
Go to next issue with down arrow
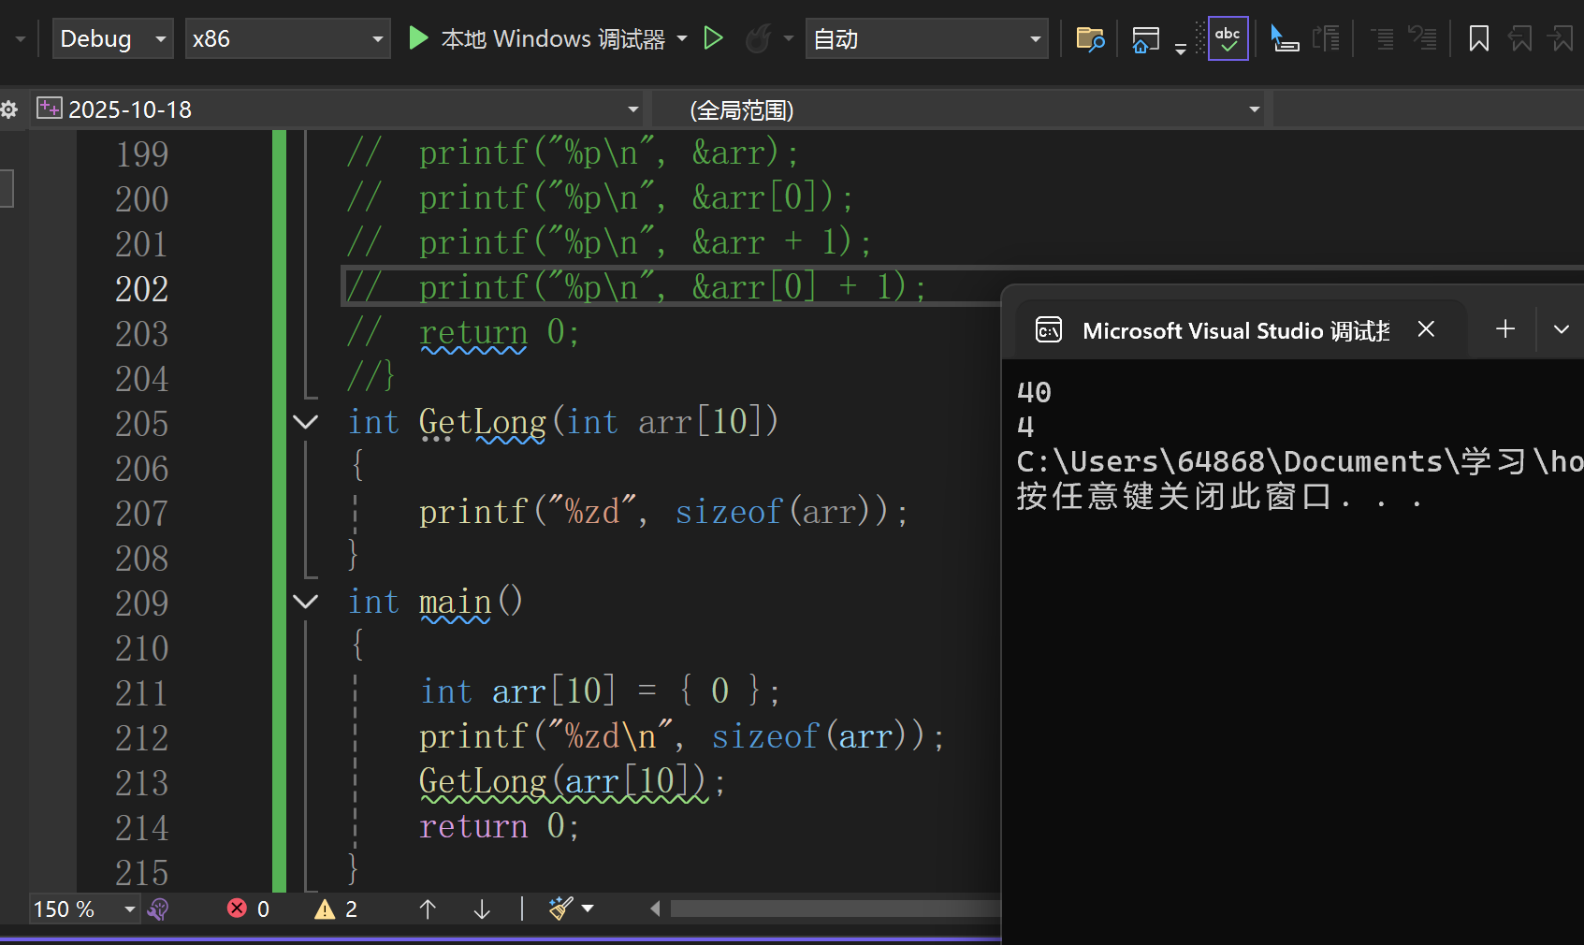click(480, 909)
